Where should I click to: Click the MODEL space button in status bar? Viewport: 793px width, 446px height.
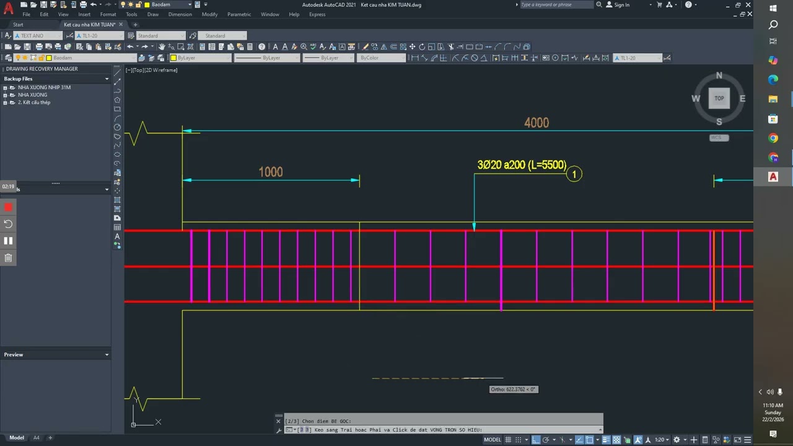pos(493,440)
